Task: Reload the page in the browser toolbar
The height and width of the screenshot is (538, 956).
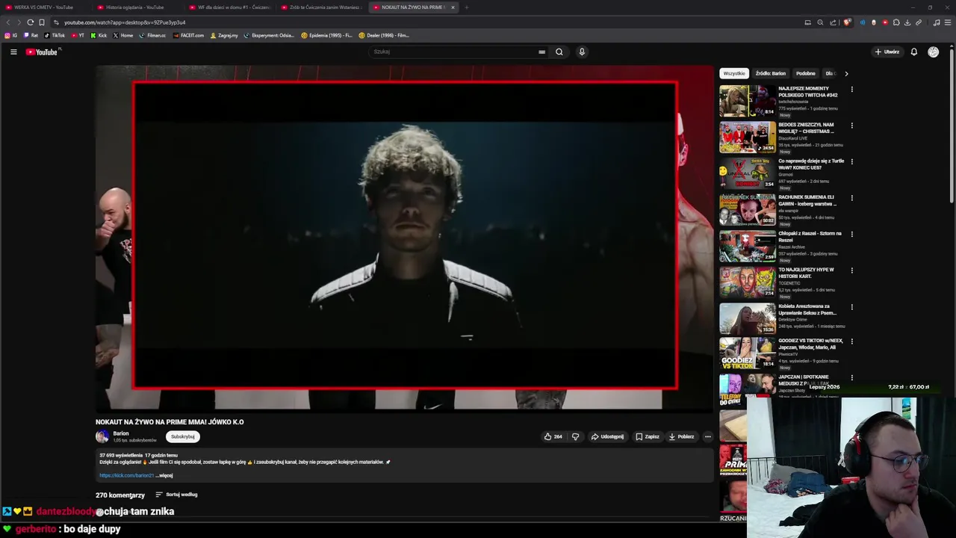Action: click(x=31, y=22)
